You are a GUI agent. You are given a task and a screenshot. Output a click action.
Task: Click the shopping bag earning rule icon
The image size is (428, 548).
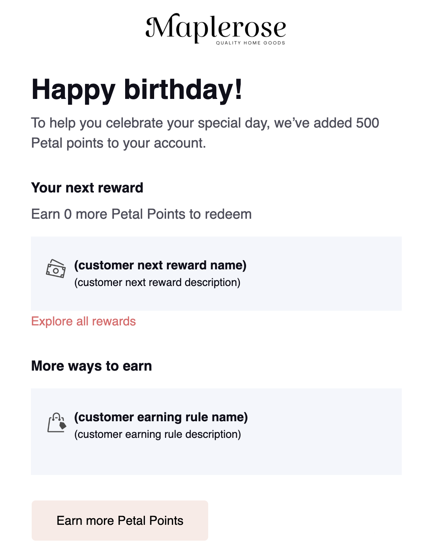click(x=57, y=422)
